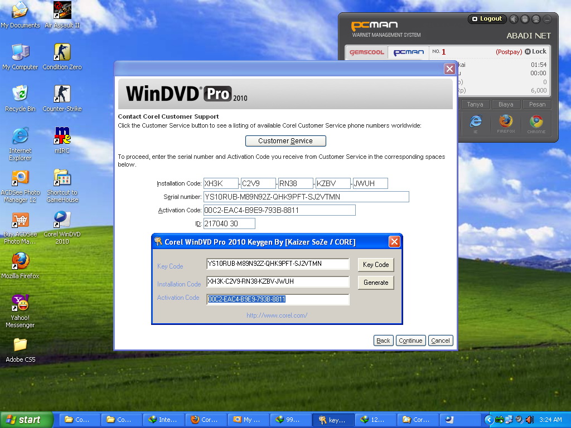Open the Biaya tab in PCMAN

click(x=505, y=104)
